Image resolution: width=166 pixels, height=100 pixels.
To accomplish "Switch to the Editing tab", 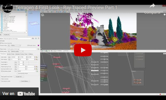I will [31, 54].
